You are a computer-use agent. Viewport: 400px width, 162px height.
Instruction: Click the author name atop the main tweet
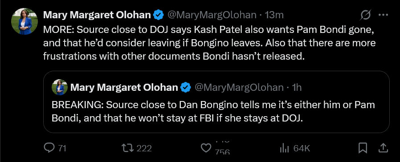coord(97,15)
